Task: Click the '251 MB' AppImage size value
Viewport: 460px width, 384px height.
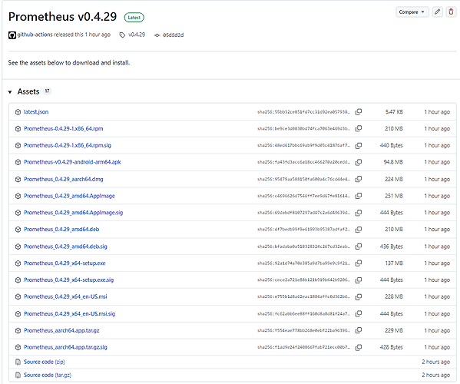Action: click(394, 196)
